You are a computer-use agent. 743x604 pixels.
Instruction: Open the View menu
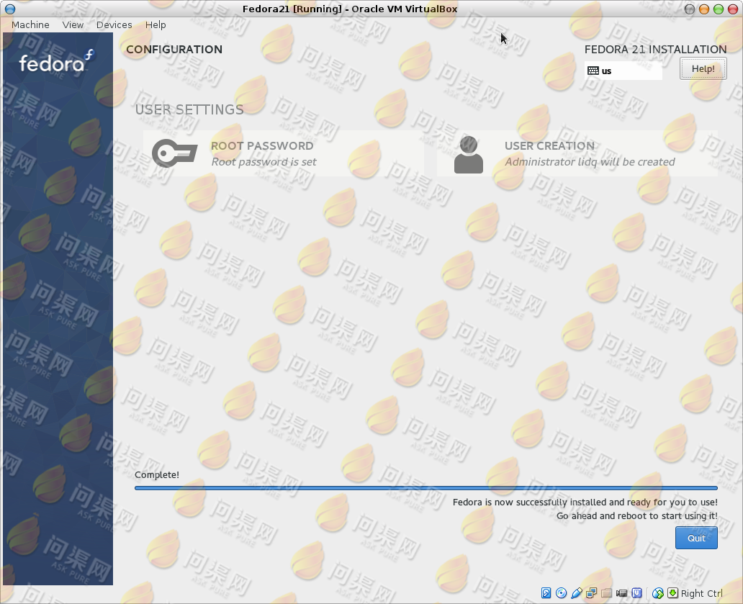pyautogui.click(x=73, y=24)
